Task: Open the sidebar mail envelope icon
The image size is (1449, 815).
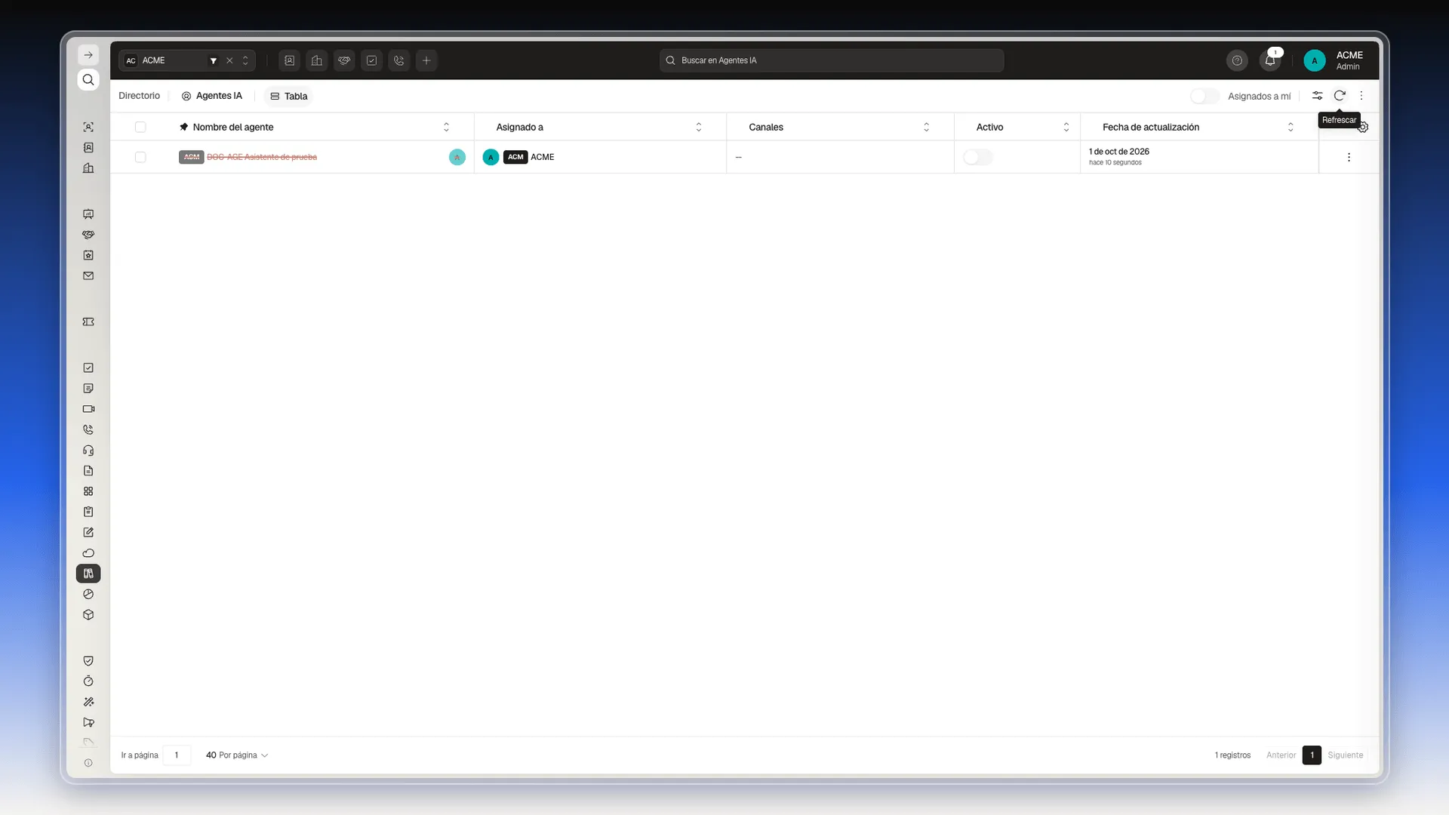Action: click(x=88, y=276)
